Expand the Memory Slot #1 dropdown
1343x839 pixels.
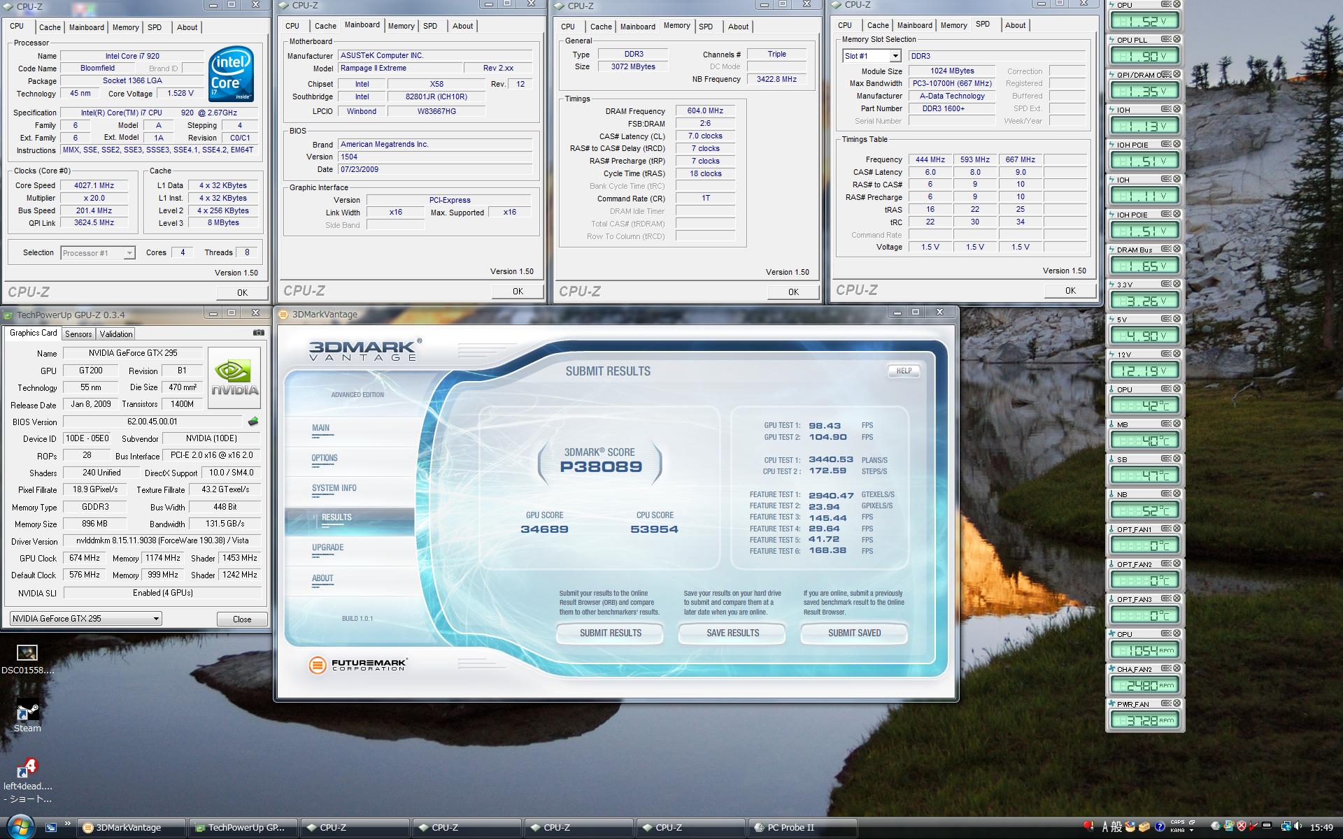(x=895, y=56)
